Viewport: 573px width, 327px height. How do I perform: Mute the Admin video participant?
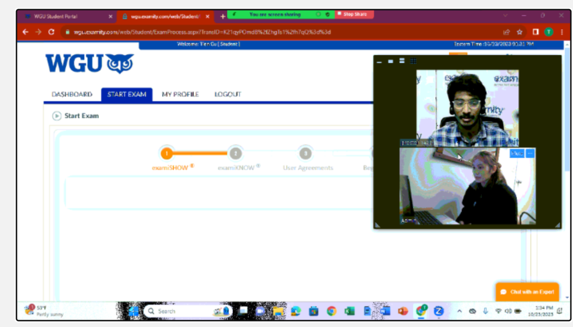point(517,154)
